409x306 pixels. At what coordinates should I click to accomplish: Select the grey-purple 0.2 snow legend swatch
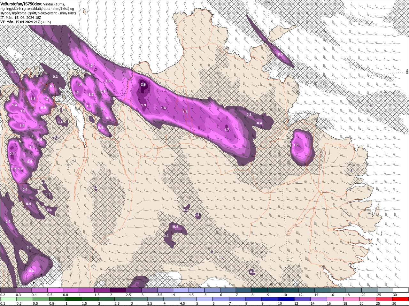(x=8, y=290)
